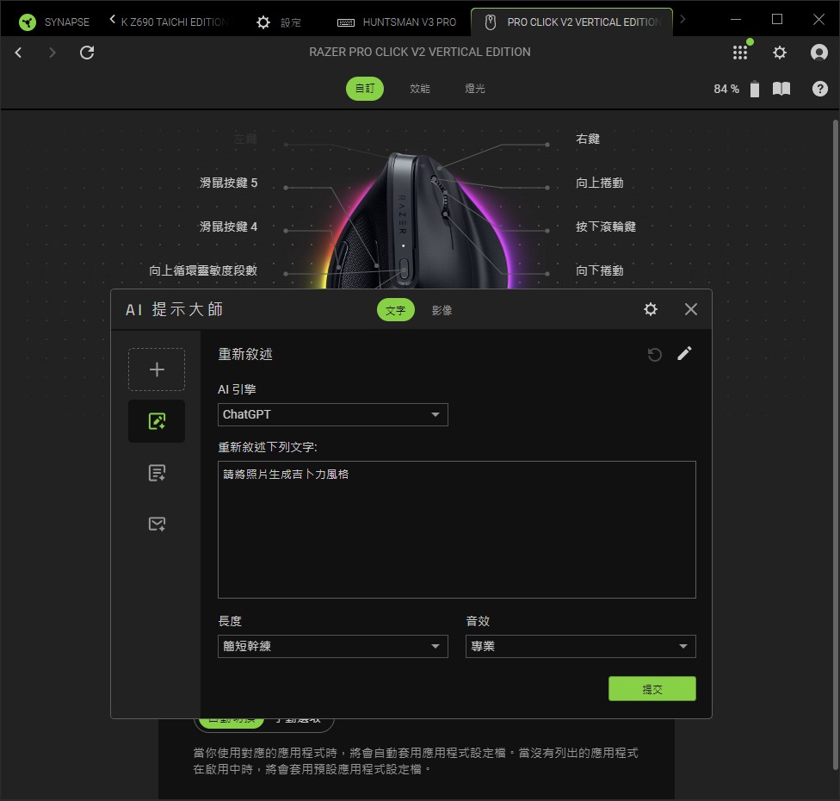Screen dimensions: 840x801
Task: Reset the prompt using undo arrow icon
Action: 655,354
